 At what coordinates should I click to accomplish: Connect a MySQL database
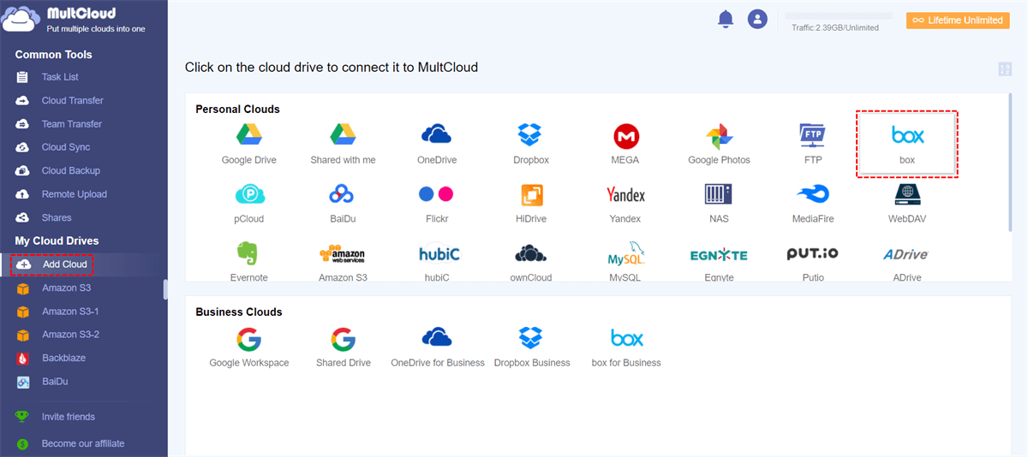[x=625, y=254]
